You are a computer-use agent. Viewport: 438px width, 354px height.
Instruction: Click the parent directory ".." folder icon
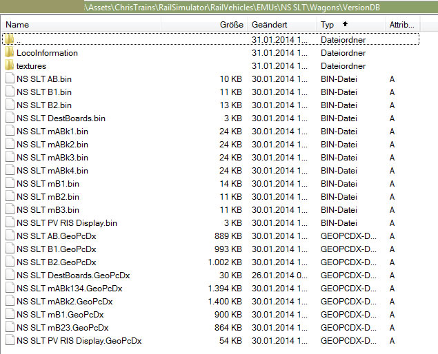coord(9,39)
